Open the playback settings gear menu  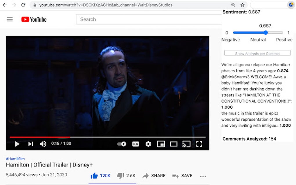(148, 144)
